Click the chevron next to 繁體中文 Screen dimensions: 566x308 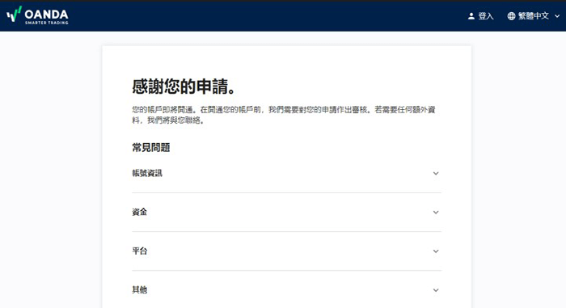pos(557,16)
